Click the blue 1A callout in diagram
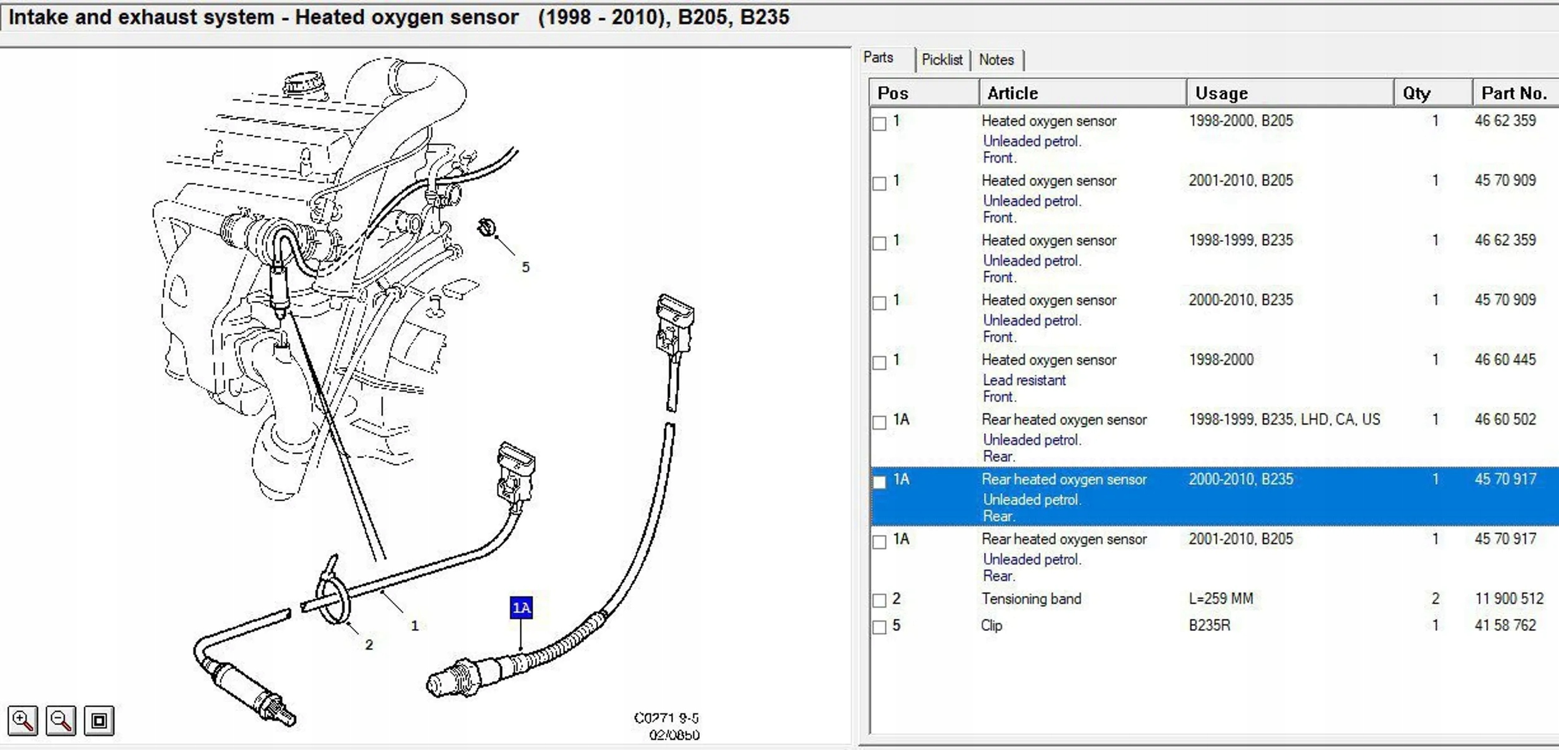The image size is (1559, 750). click(521, 608)
